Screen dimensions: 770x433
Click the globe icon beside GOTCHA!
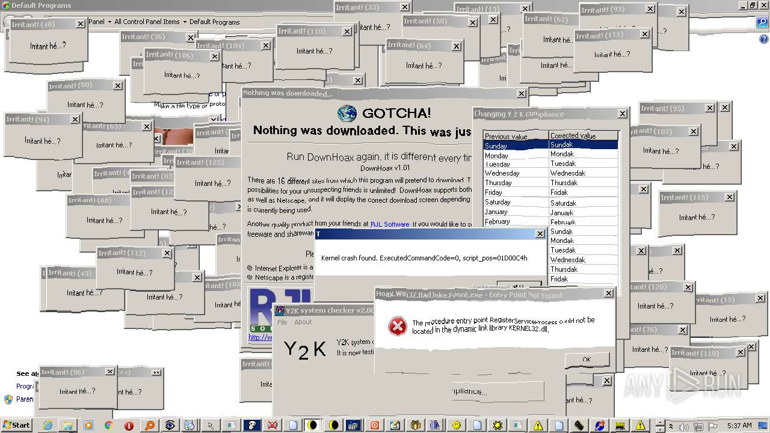pos(346,113)
